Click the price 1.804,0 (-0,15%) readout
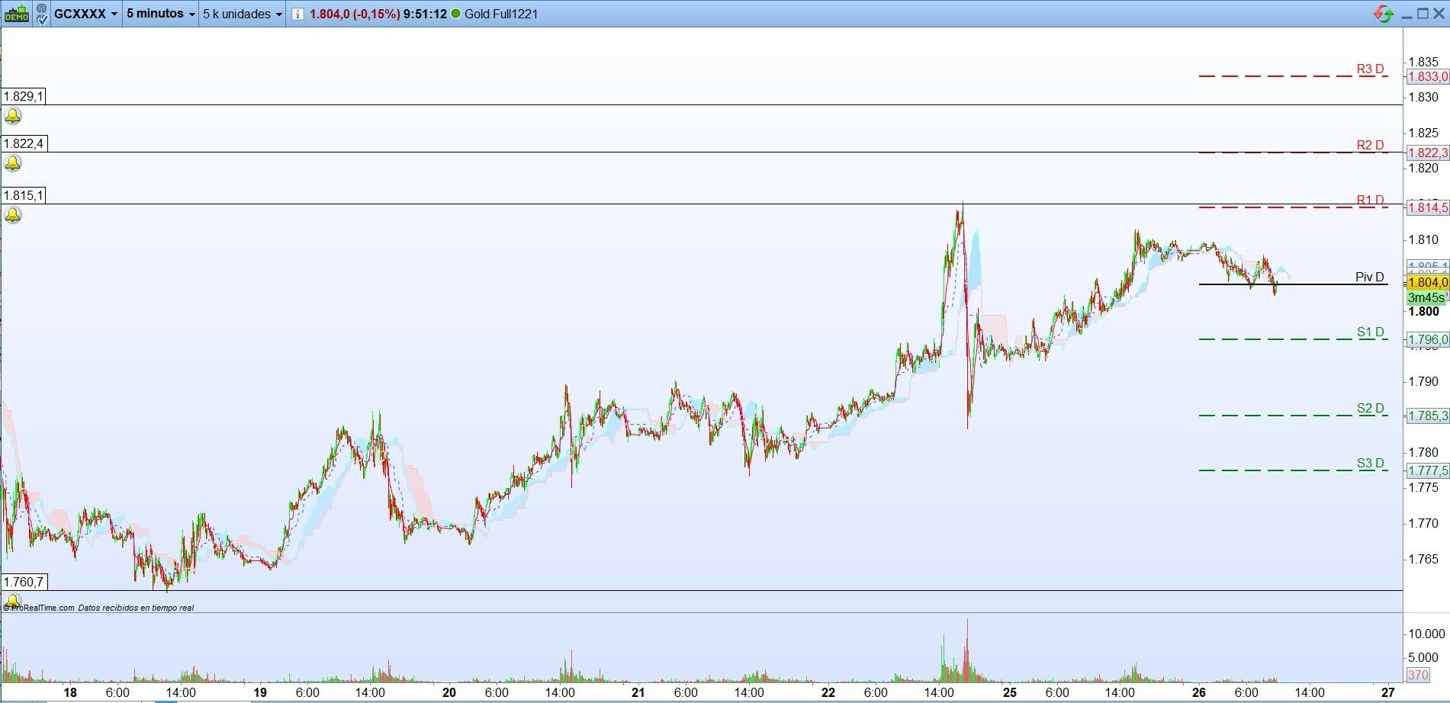The width and height of the screenshot is (1450, 703). 355,14
